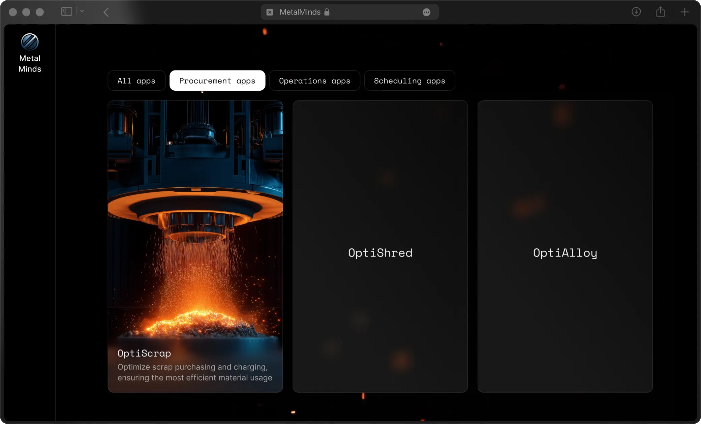The image size is (701, 424).
Task: Open the Share menu icon
Action: [661, 12]
